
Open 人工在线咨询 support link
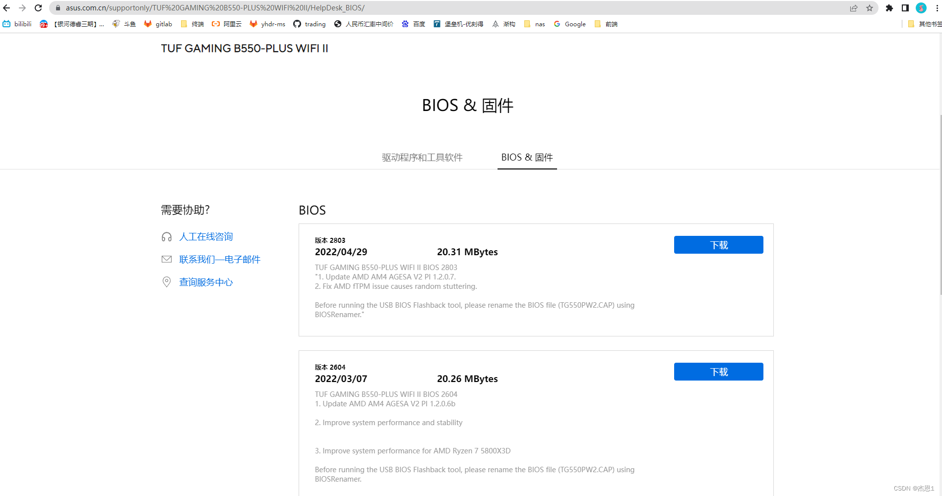pyautogui.click(x=206, y=237)
